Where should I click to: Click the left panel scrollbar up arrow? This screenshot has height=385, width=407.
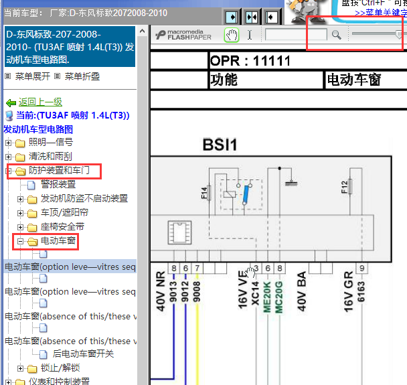pyautogui.click(x=142, y=31)
